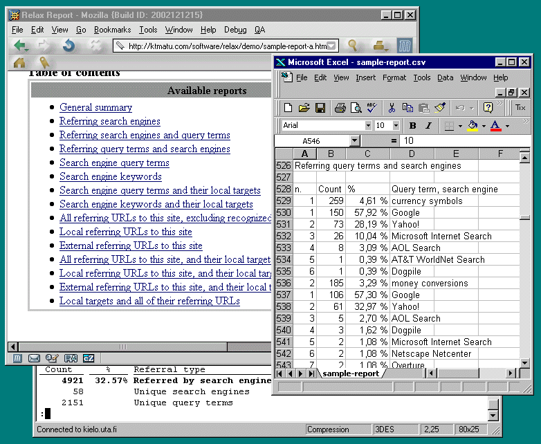Click the Format Painter brush icon

pyautogui.click(x=441, y=108)
